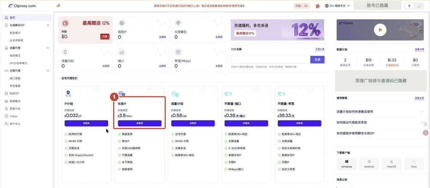Open the 首页 home sidebar item
430x188 pixels.
[27, 17]
